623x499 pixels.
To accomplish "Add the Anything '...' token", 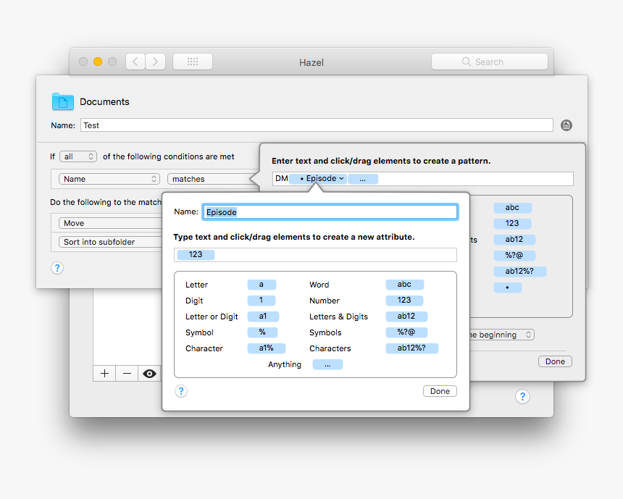I will click(327, 364).
